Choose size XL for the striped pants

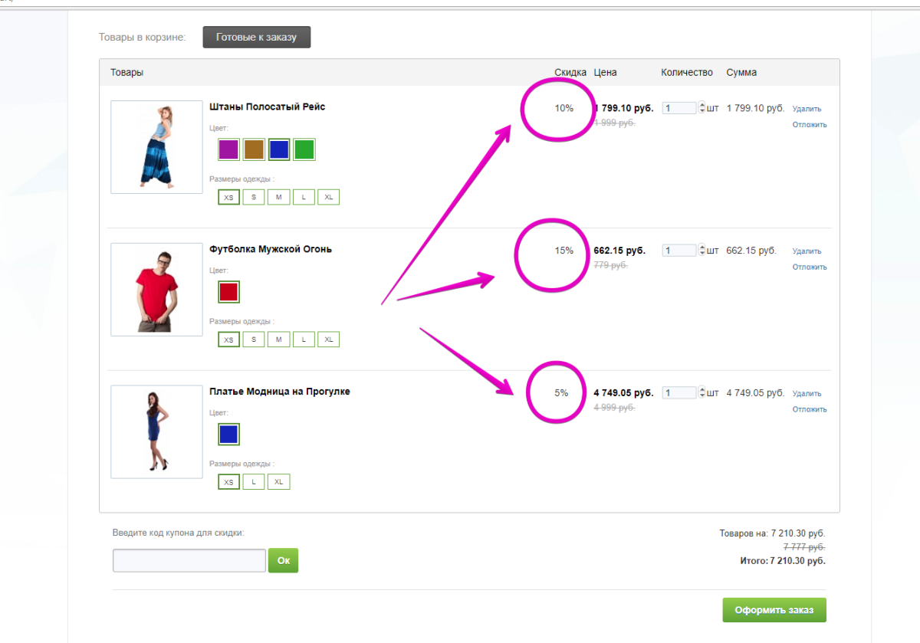click(328, 197)
